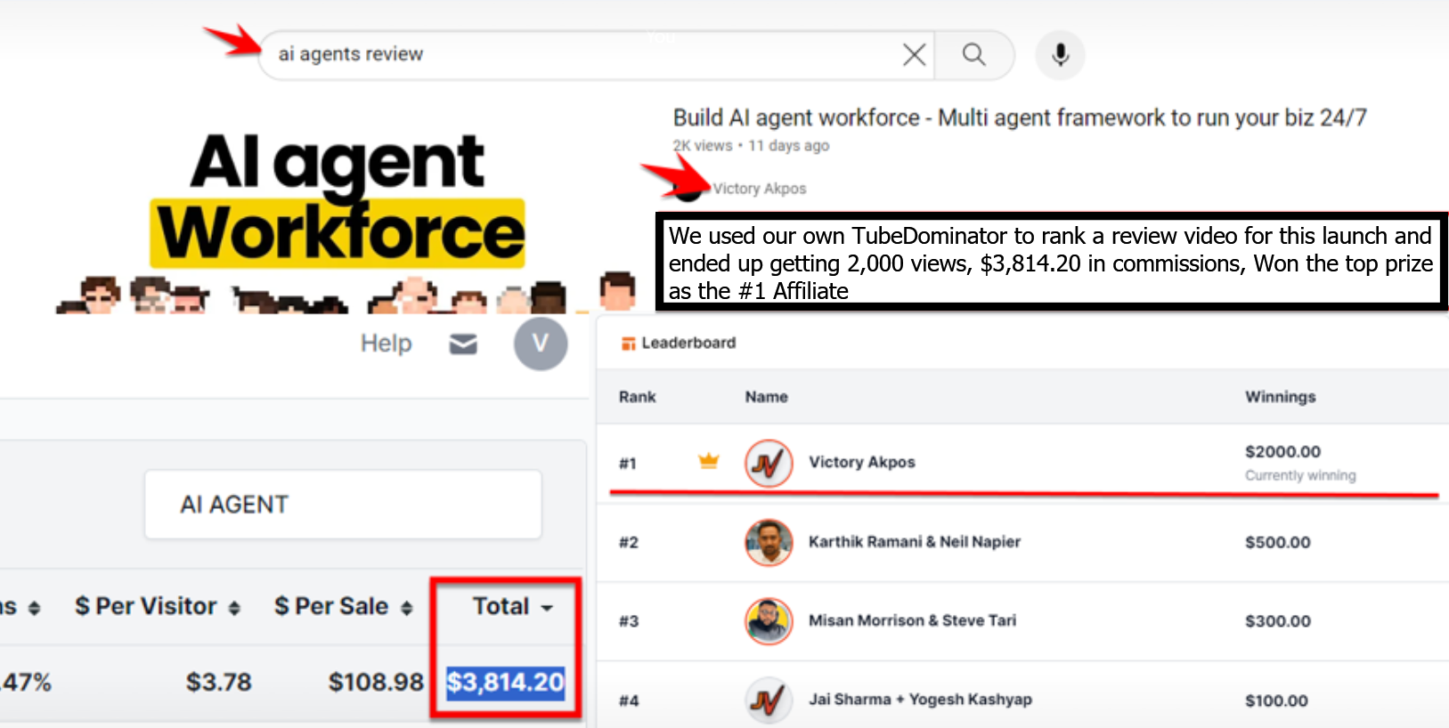1449x728 pixels.
Task: Activate voice search microphone icon
Action: pyautogui.click(x=1060, y=55)
